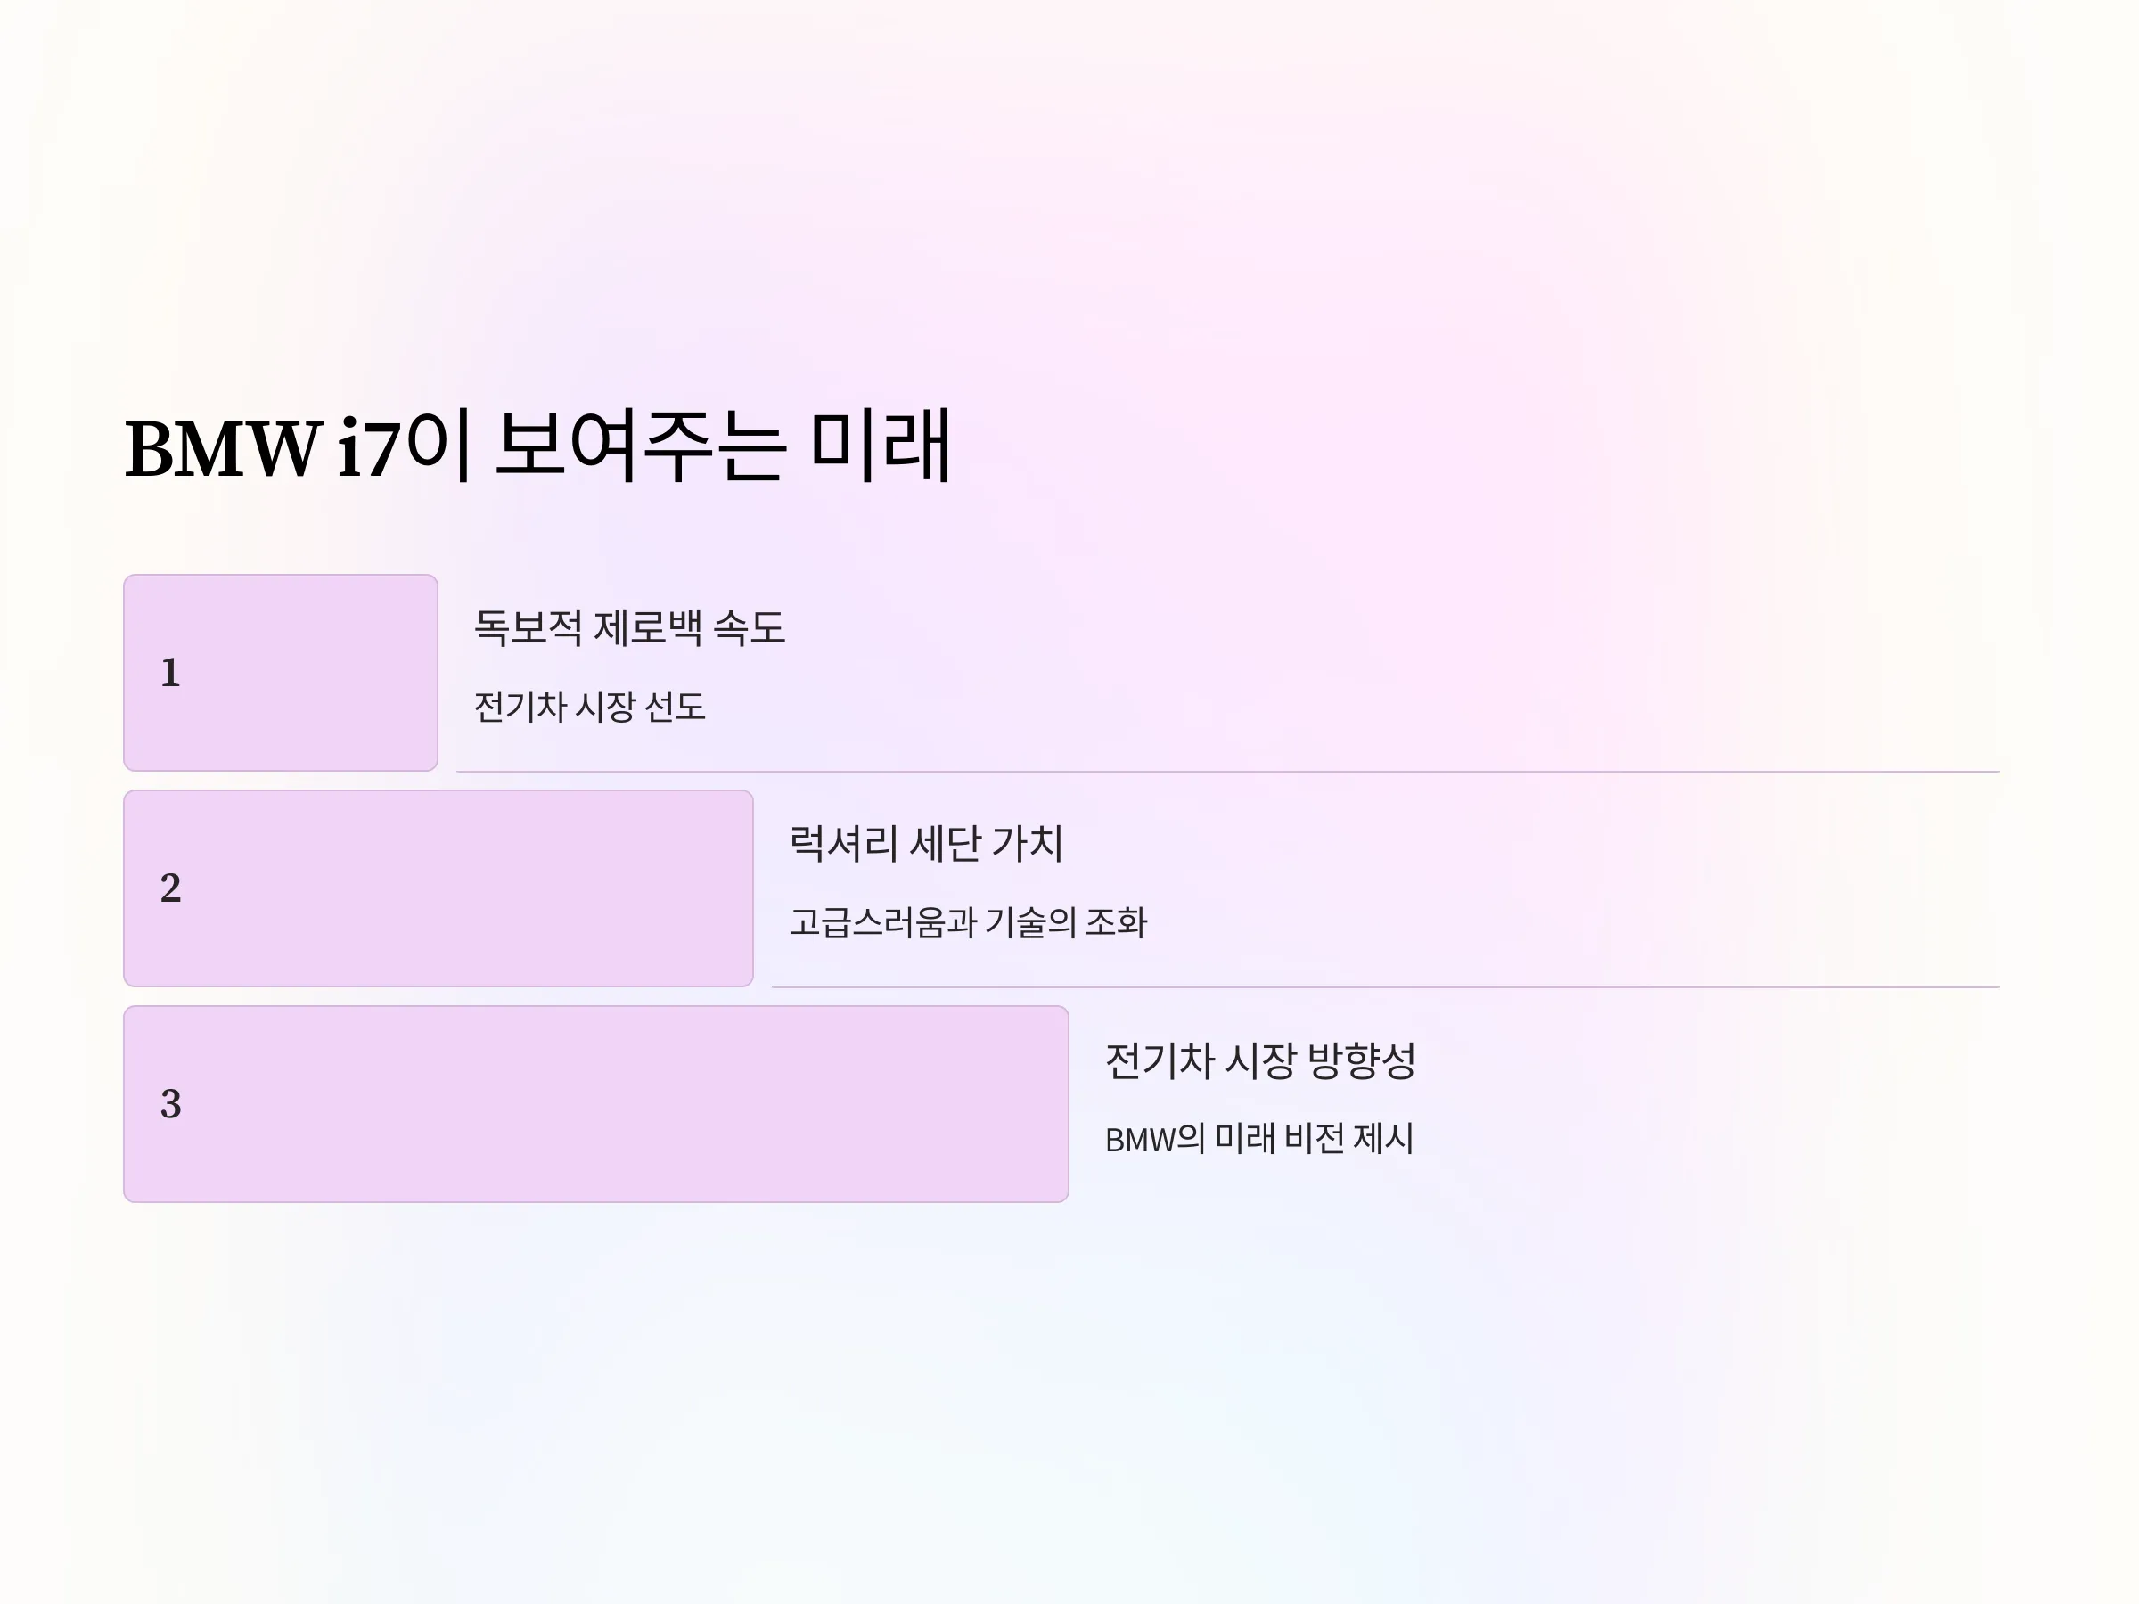Click the word "보여주는" in the title
This screenshot has width=2139, height=1604.
[x=639, y=446]
